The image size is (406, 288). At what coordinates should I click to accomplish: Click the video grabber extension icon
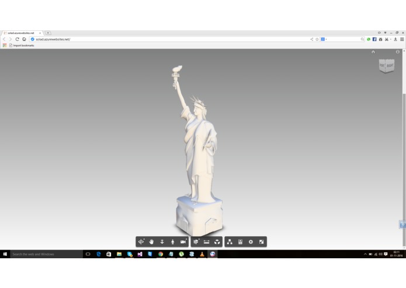click(380, 39)
